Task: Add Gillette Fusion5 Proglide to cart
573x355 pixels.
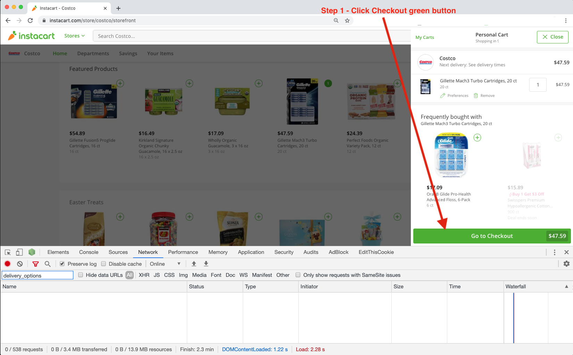Action: pos(120,83)
